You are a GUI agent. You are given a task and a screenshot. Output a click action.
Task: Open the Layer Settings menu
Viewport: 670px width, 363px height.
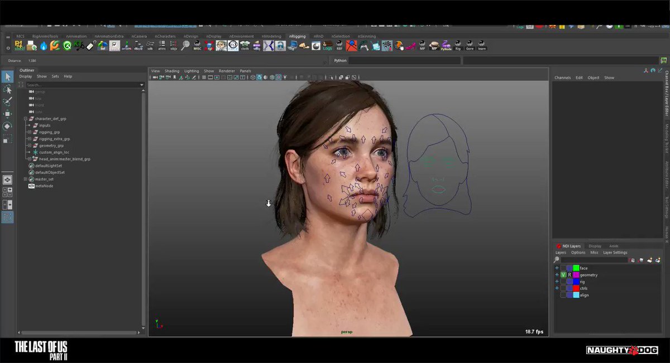click(615, 253)
